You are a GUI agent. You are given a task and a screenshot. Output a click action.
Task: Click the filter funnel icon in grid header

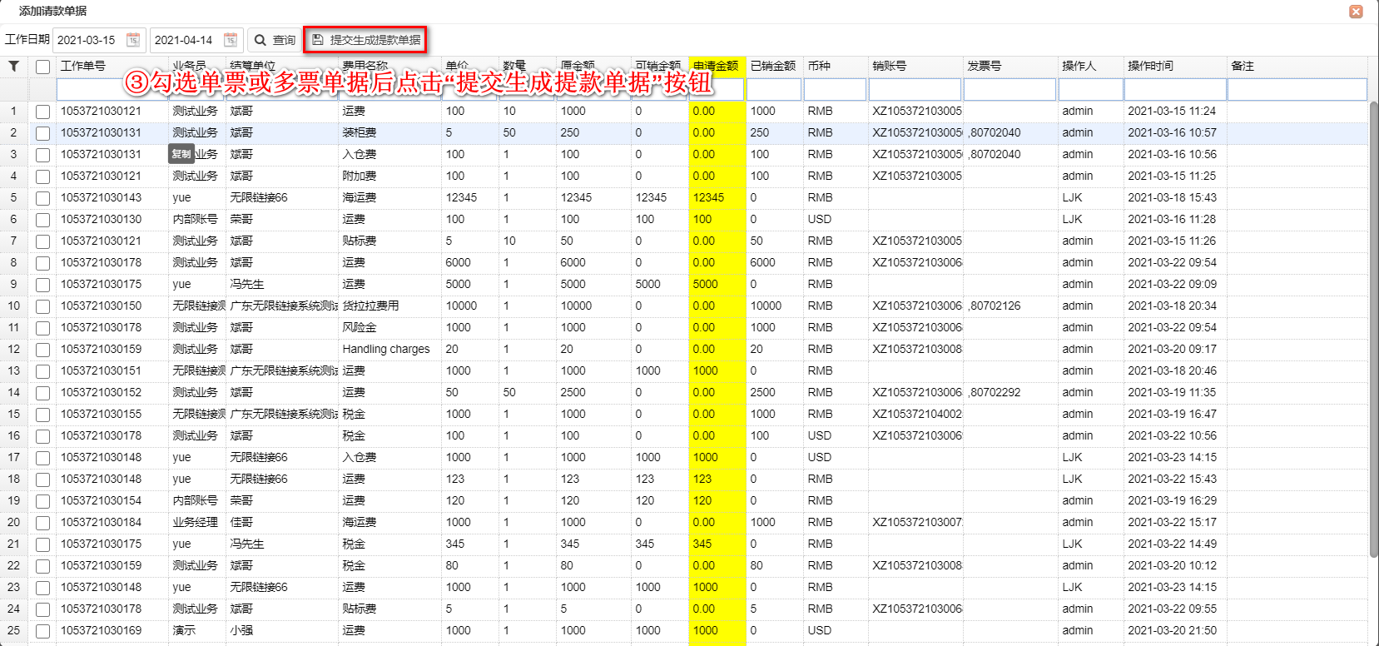tap(14, 67)
